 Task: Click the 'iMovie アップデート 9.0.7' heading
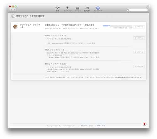point(56,64)
